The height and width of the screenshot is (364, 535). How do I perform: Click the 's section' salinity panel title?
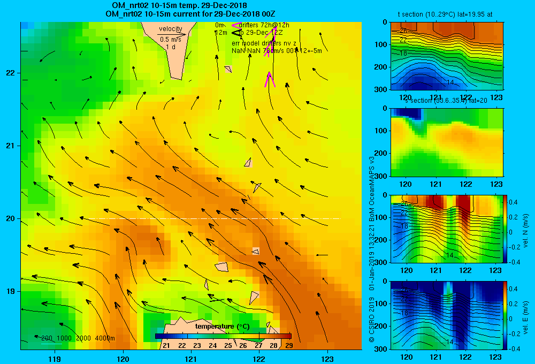[x=446, y=101]
